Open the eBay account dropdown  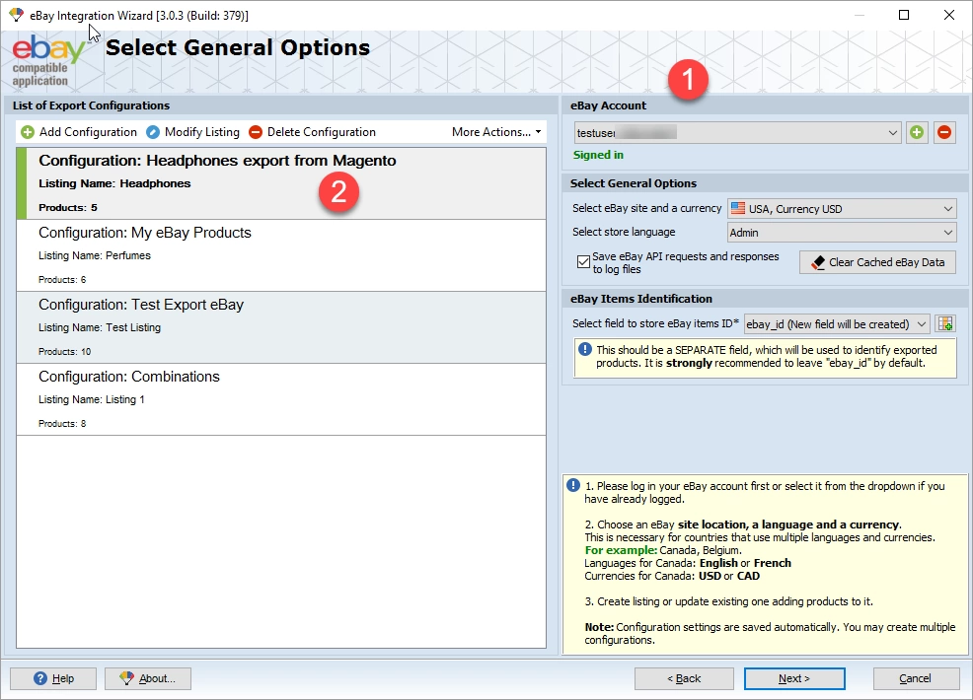pyautogui.click(x=737, y=133)
